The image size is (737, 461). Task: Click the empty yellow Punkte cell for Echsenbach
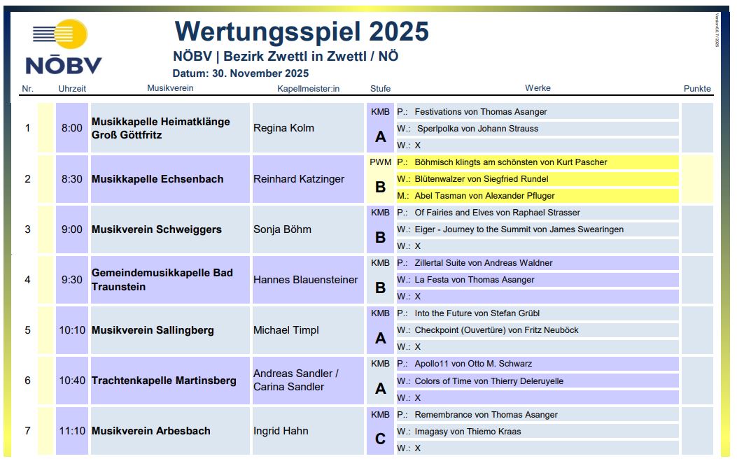tap(696, 179)
